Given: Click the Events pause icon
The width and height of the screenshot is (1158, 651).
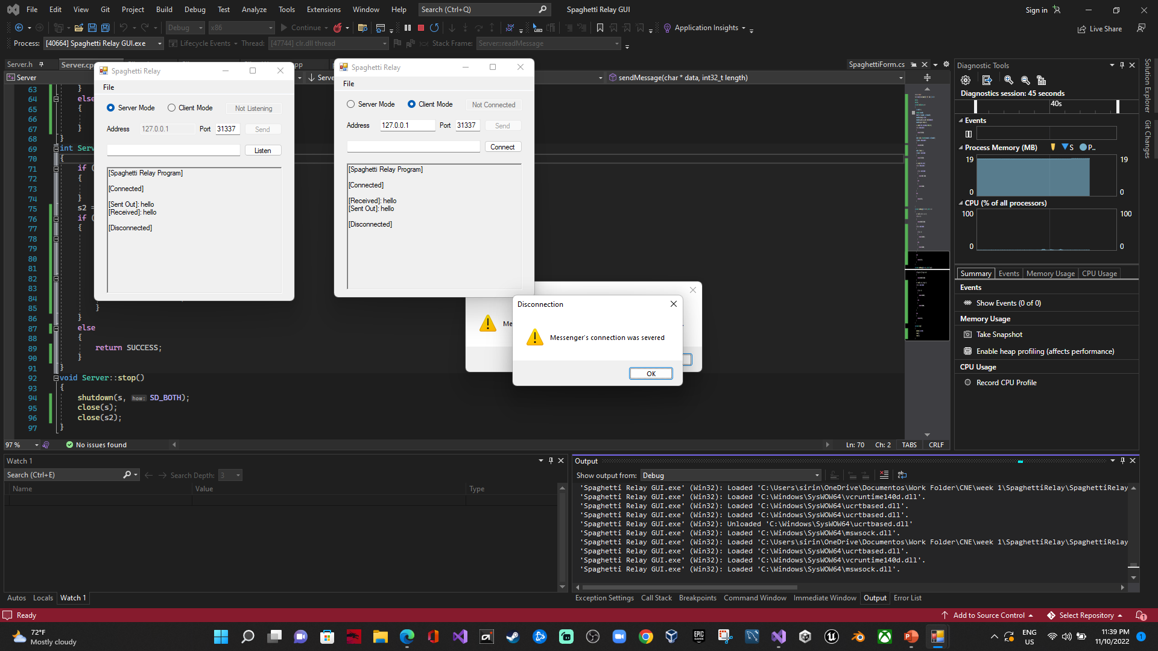Looking at the screenshot, I should point(969,134).
